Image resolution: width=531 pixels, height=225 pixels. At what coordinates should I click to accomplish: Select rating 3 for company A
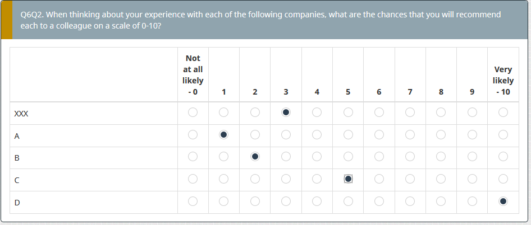(x=286, y=134)
